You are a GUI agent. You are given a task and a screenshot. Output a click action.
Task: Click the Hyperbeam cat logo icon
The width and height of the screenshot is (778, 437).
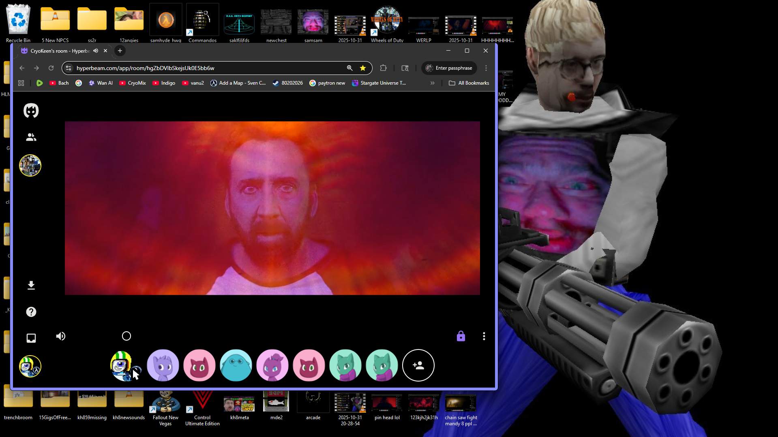pos(31,111)
